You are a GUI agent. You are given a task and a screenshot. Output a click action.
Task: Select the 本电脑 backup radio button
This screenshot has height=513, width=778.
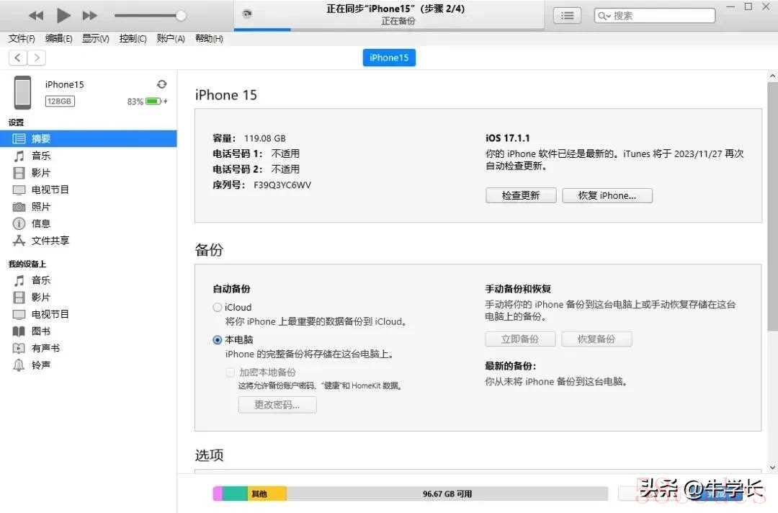218,340
